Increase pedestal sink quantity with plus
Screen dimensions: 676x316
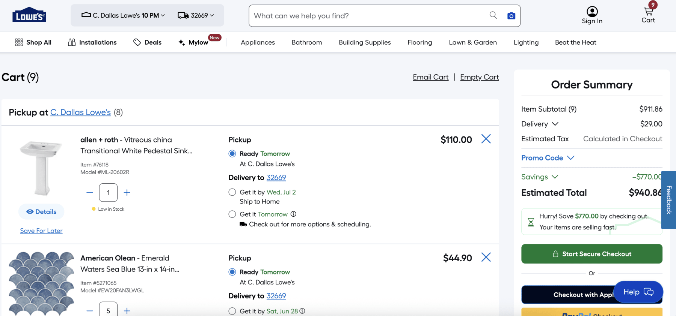tap(127, 193)
